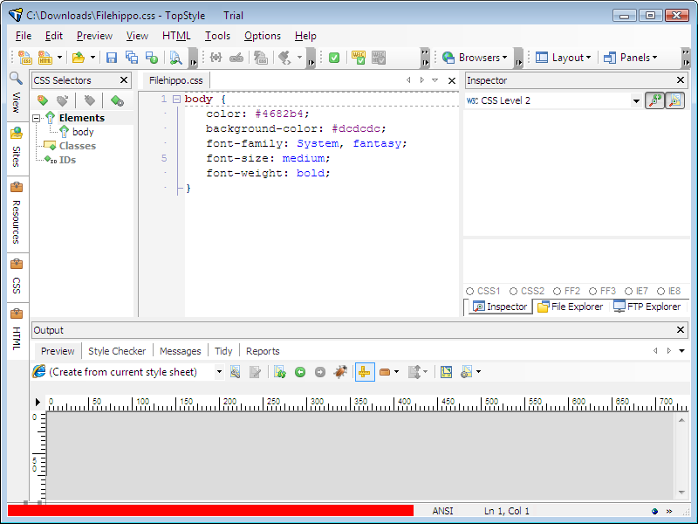
Task: Click the green back arrow in Preview toolbar
Action: click(x=300, y=372)
